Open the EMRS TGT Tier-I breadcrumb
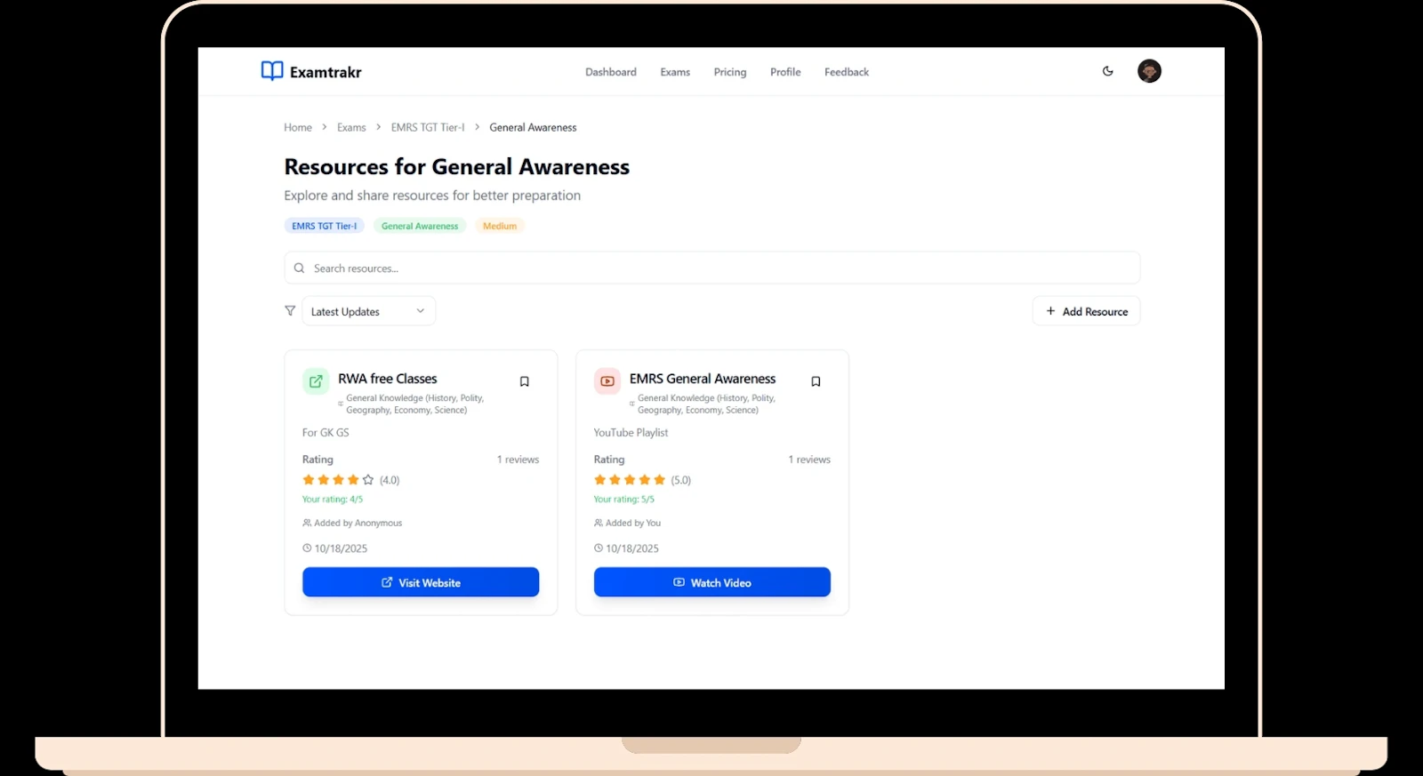 pyautogui.click(x=428, y=128)
